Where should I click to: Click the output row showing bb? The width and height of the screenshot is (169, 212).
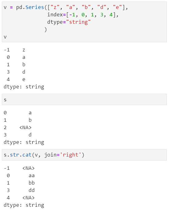click(x=19, y=183)
